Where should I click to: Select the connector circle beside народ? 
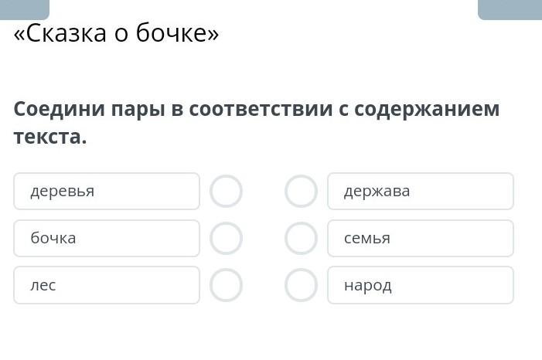pos(301,285)
